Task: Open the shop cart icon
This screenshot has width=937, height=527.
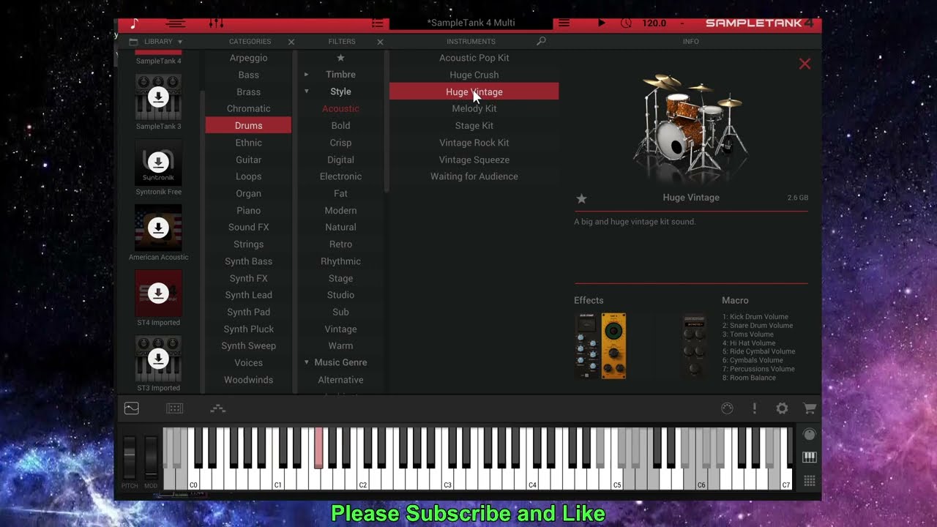Action: coord(810,408)
